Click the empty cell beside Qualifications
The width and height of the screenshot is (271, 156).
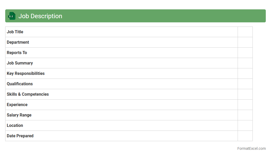[x=245, y=84]
